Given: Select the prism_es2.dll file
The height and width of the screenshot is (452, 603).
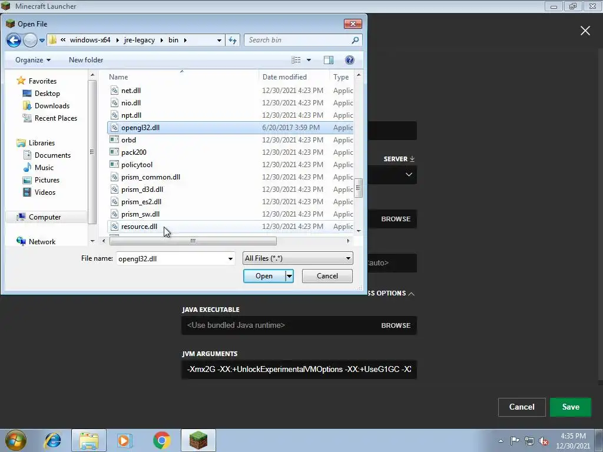Looking at the screenshot, I should [x=230, y=201].
